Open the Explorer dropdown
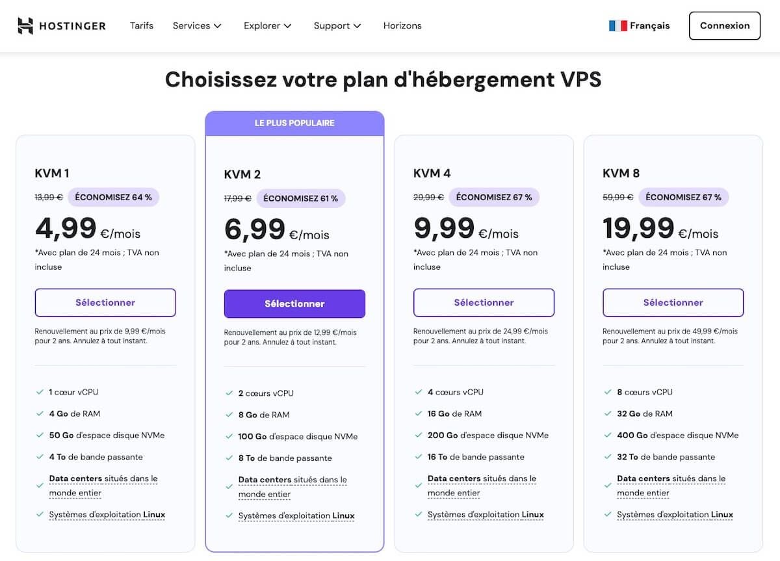The image size is (780, 561). point(267,25)
